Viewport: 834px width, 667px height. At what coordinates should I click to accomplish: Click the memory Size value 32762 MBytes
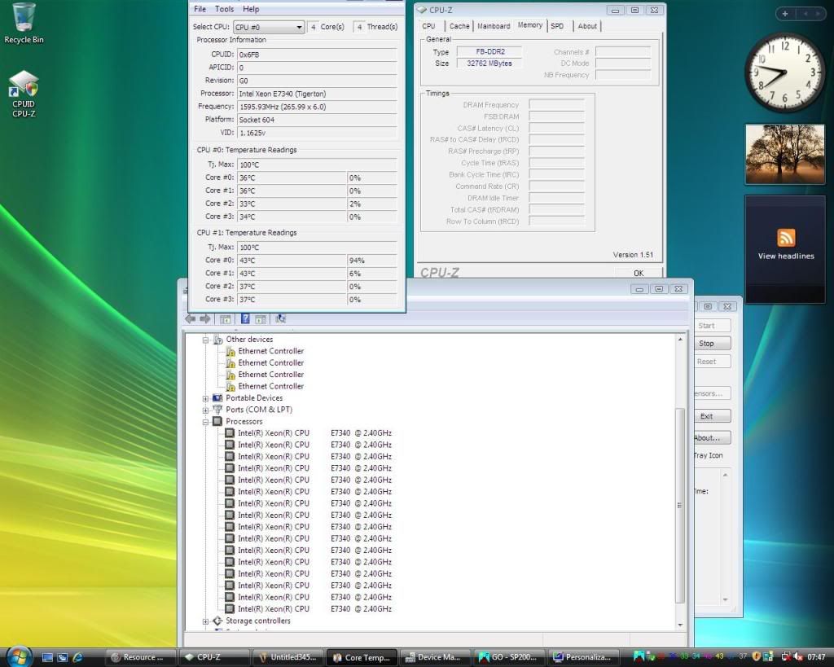point(489,64)
